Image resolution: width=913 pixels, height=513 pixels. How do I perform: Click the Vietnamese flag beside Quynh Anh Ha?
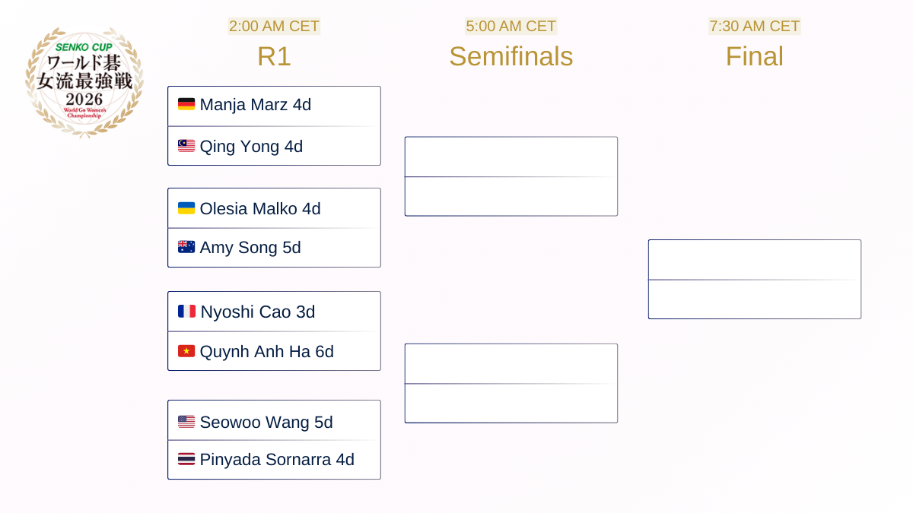pos(186,351)
